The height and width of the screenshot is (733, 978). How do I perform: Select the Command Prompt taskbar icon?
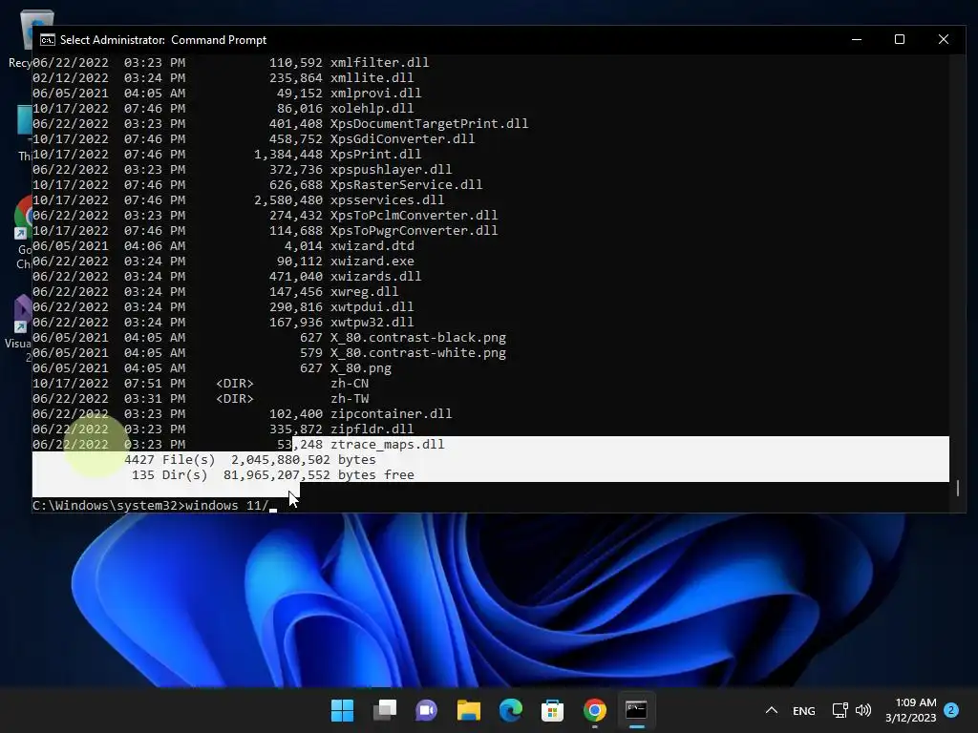pyautogui.click(x=636, y=710)
